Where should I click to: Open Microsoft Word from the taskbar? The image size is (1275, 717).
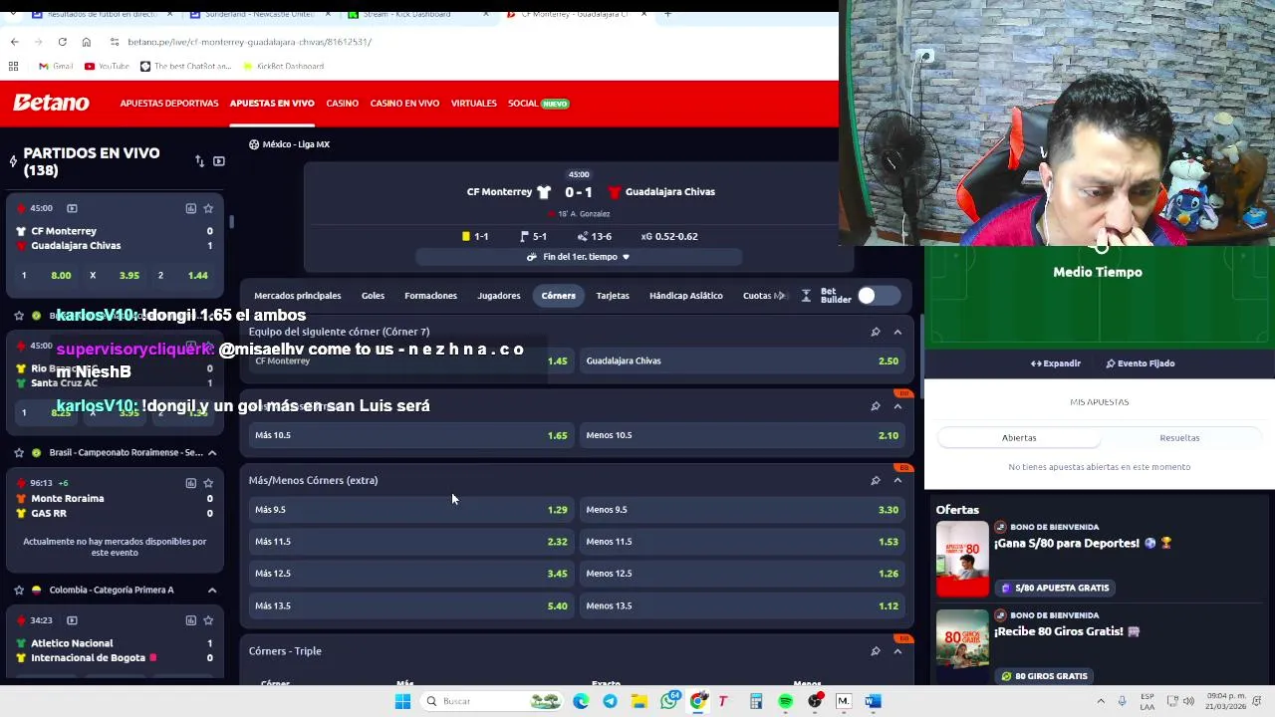pos(873,701)
